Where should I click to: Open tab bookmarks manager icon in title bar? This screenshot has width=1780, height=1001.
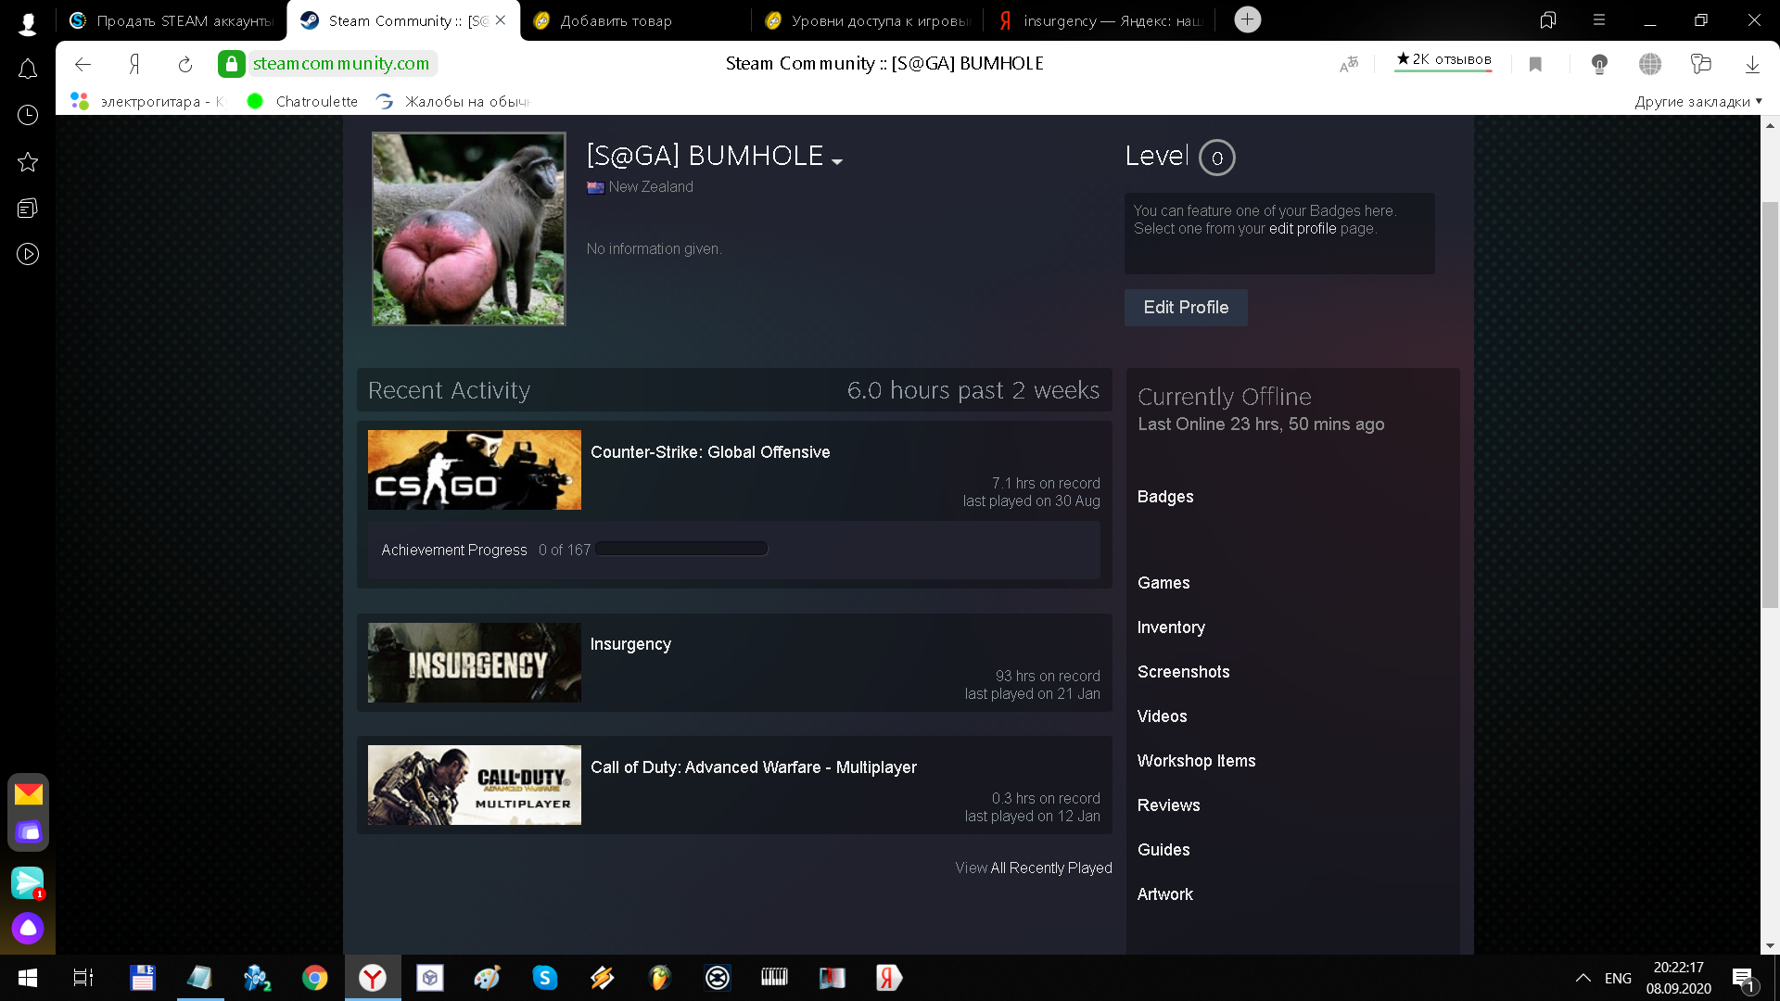pyautogui.click(x=1547, y=19)
